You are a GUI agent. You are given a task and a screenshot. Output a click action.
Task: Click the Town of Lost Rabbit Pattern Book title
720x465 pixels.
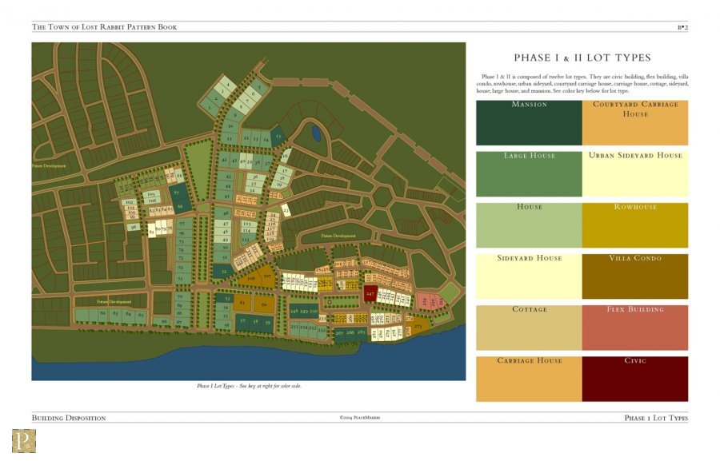tap(105, 27)
